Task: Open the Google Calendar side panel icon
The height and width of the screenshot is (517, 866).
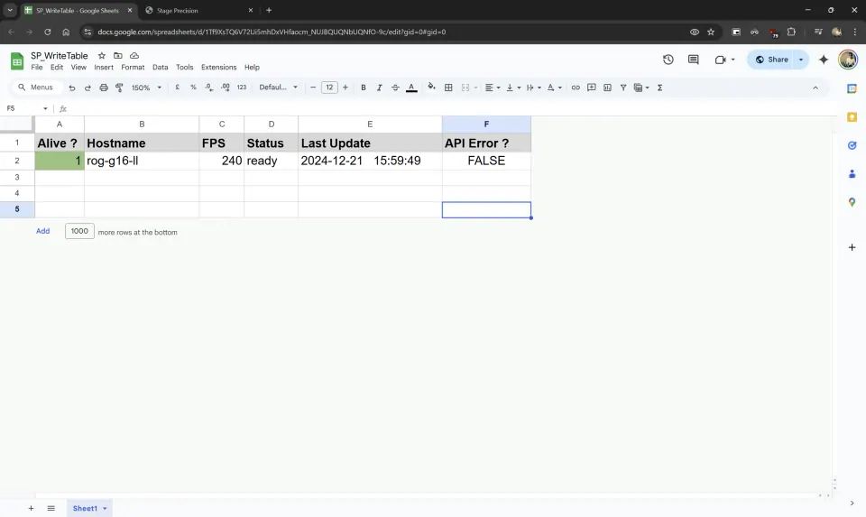Action: point(852,88)
